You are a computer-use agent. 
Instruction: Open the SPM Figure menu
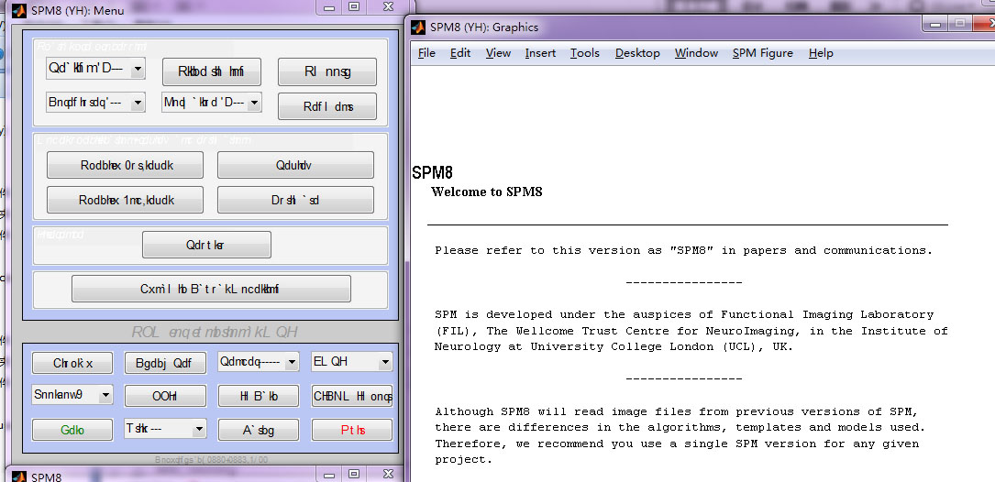pos(762,53)
